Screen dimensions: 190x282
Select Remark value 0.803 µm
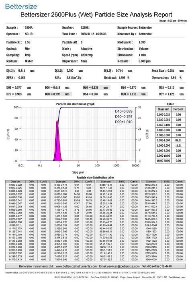tap(145, 61)
